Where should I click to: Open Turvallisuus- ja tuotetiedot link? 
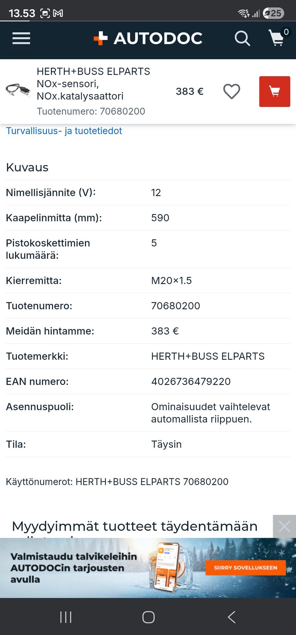pos(64,131)
